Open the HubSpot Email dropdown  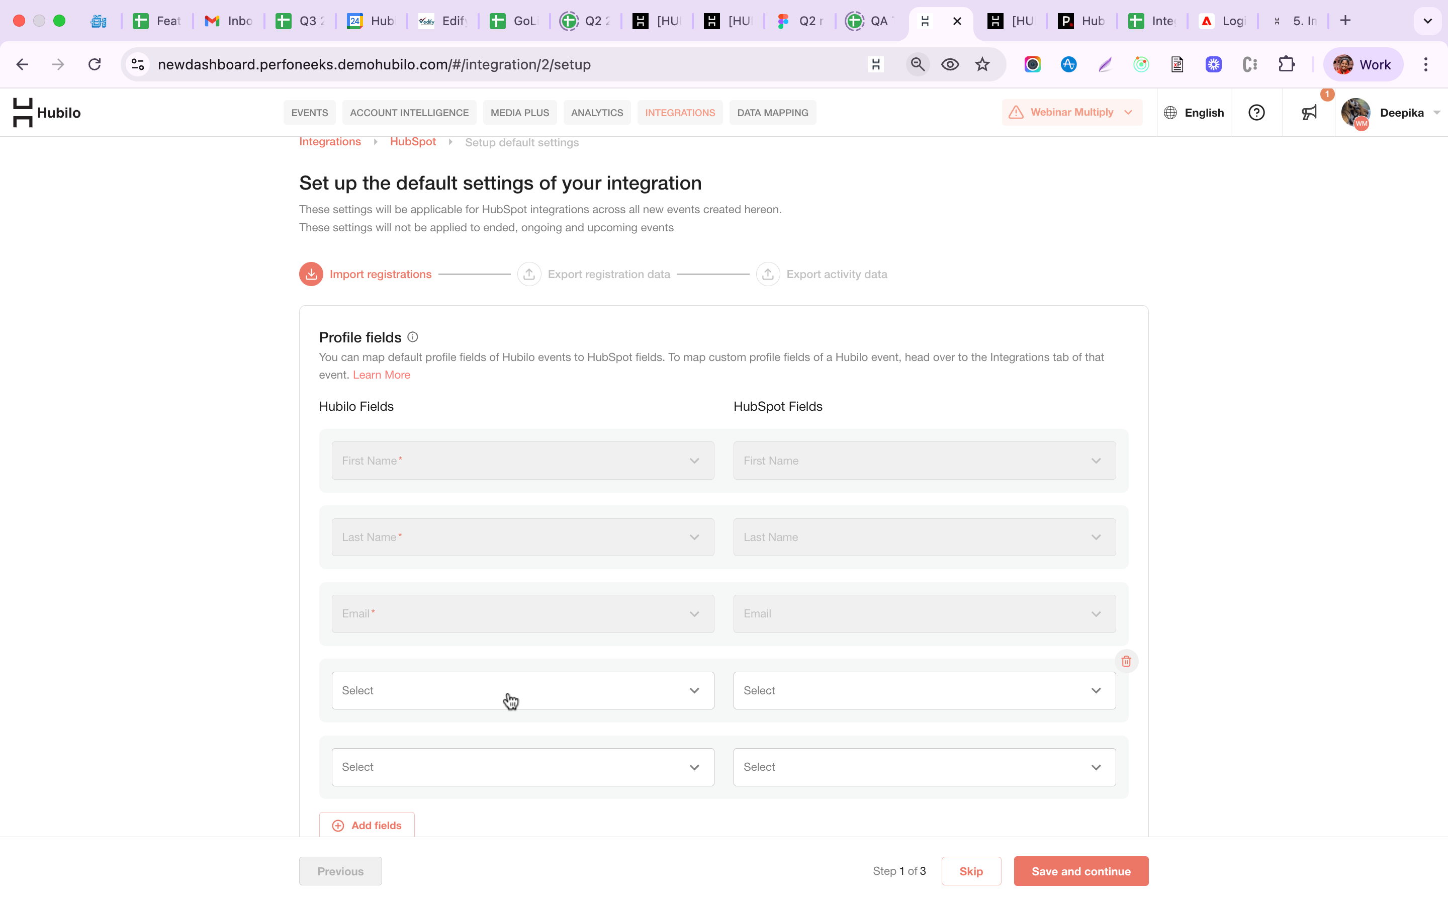(x=925, y=614)
